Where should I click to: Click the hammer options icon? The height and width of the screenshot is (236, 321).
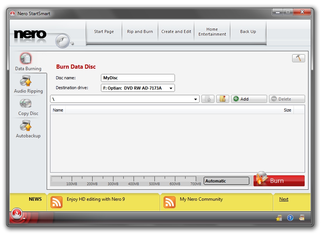pyautogui.click(x=298, y=58)
